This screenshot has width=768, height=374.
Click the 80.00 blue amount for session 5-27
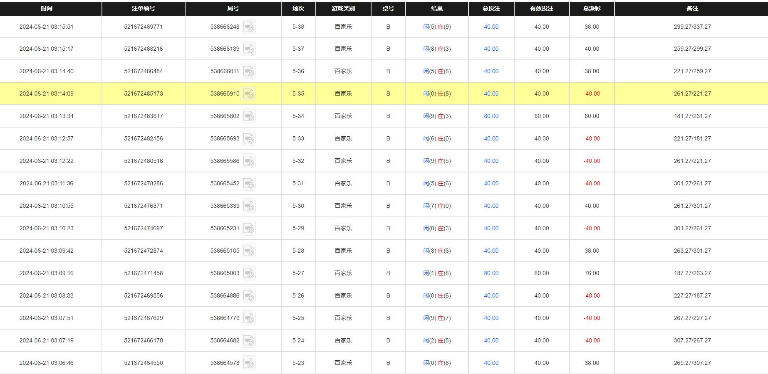(491, 273)
